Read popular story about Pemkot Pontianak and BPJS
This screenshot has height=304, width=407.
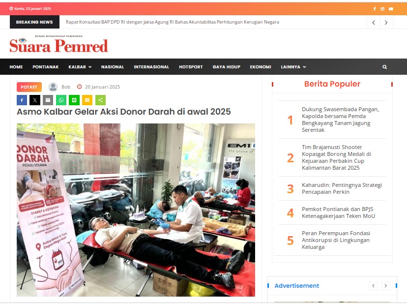338,213
